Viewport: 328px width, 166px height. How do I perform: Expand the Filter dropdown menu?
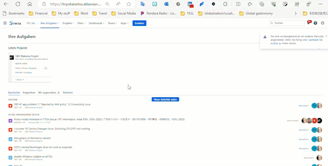click(82, 23)
